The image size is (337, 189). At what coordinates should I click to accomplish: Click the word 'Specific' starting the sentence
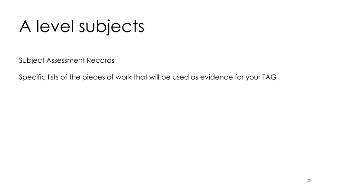[30, 77]
